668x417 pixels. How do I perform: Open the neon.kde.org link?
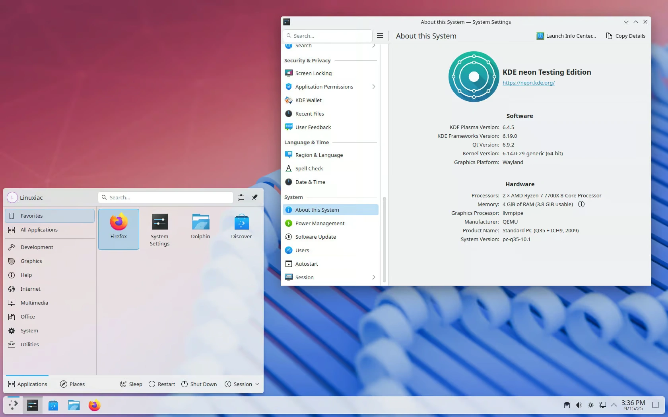(x=528, y=83)
